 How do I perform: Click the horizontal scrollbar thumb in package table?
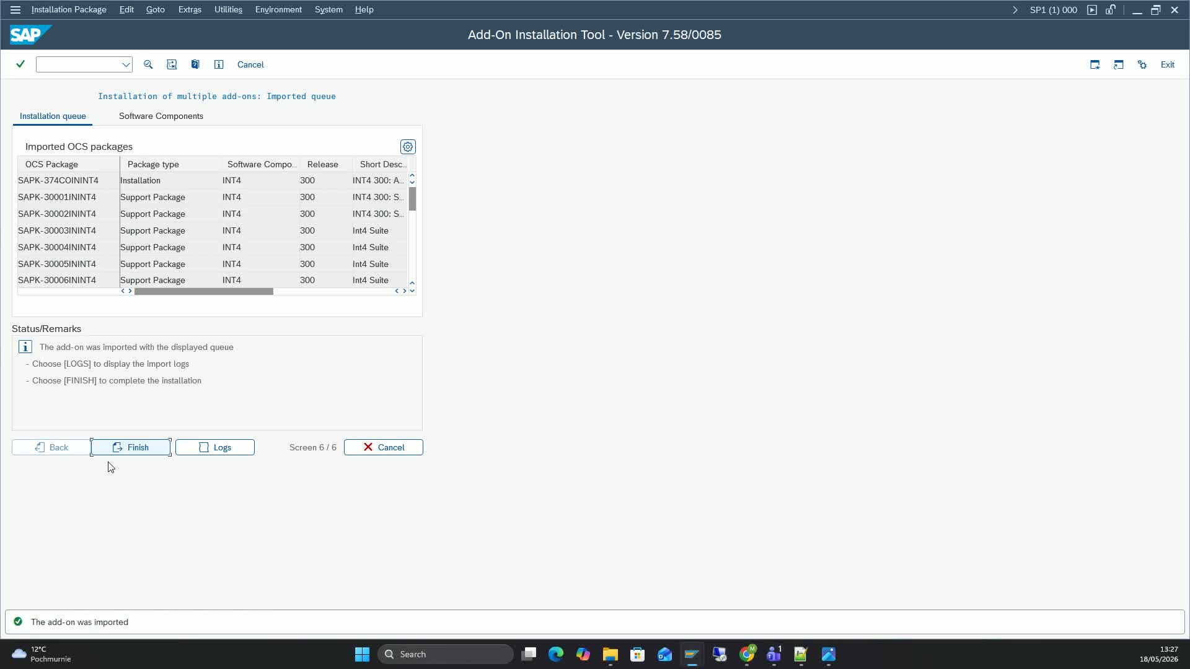tap(204, 291)
